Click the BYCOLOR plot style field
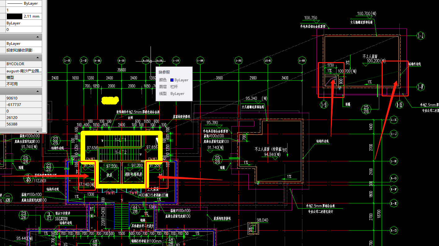 click(24, 64)
